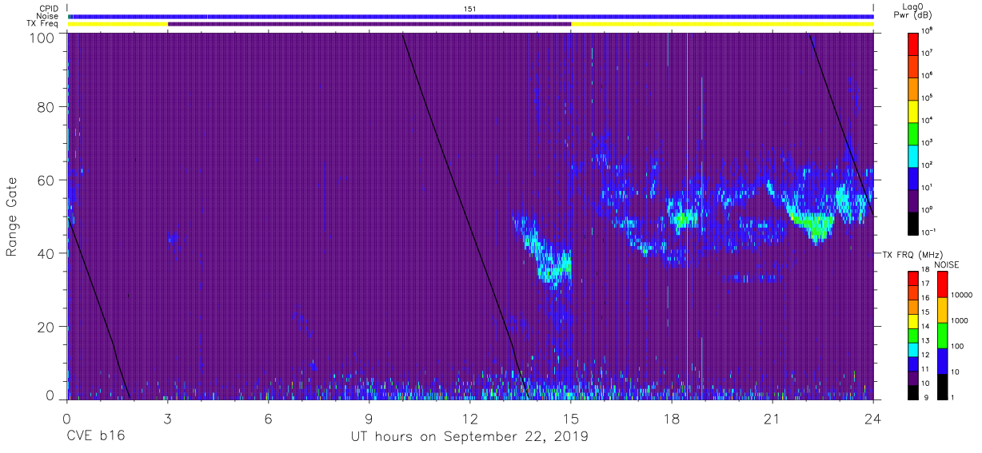The image size is (982, 453).
Task: Click the purple TX Freq bar segment
Action: (x=369, y=24)
